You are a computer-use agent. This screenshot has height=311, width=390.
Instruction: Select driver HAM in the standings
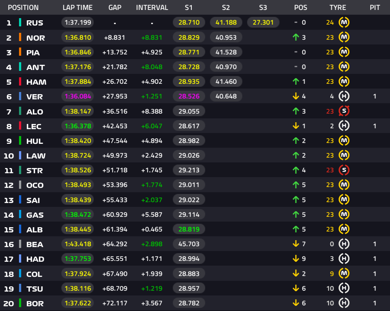coord(36,82)
